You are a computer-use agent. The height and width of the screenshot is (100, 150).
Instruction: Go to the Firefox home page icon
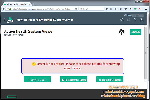coord(121,9)
